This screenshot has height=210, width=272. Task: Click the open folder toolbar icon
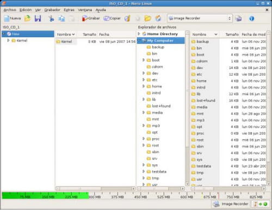click(147, 18)
